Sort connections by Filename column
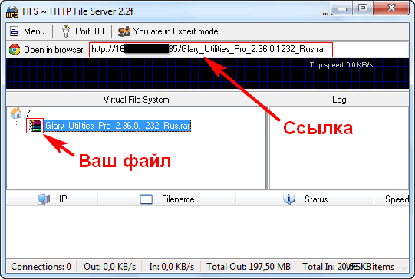 point(166,199)
